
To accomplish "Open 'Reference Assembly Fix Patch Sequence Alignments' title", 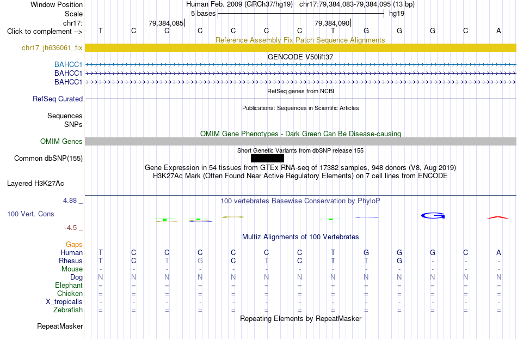I will click(x=300, y=40).
